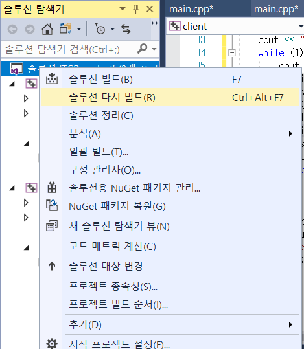The width and height of the screenshot is (304, 349).
Task: Expand toolbar overflow chevron in Solution Explorer
Action: pos(155,23)
